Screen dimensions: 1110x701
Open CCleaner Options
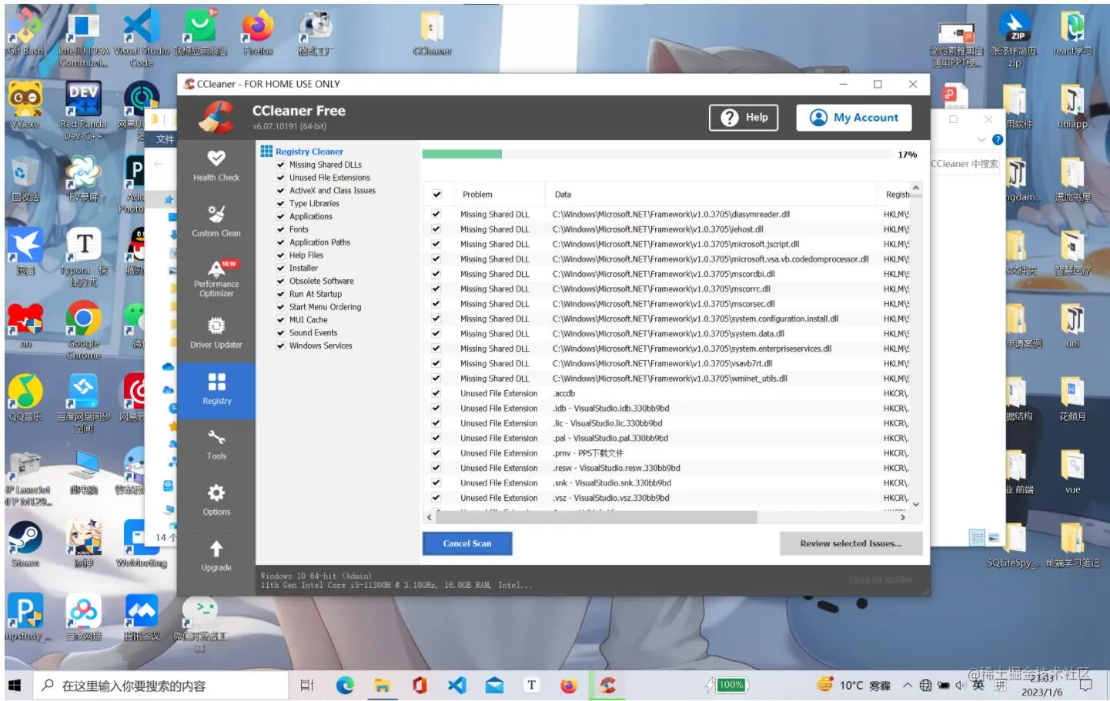pyautogui.click(x=216, y=500)
